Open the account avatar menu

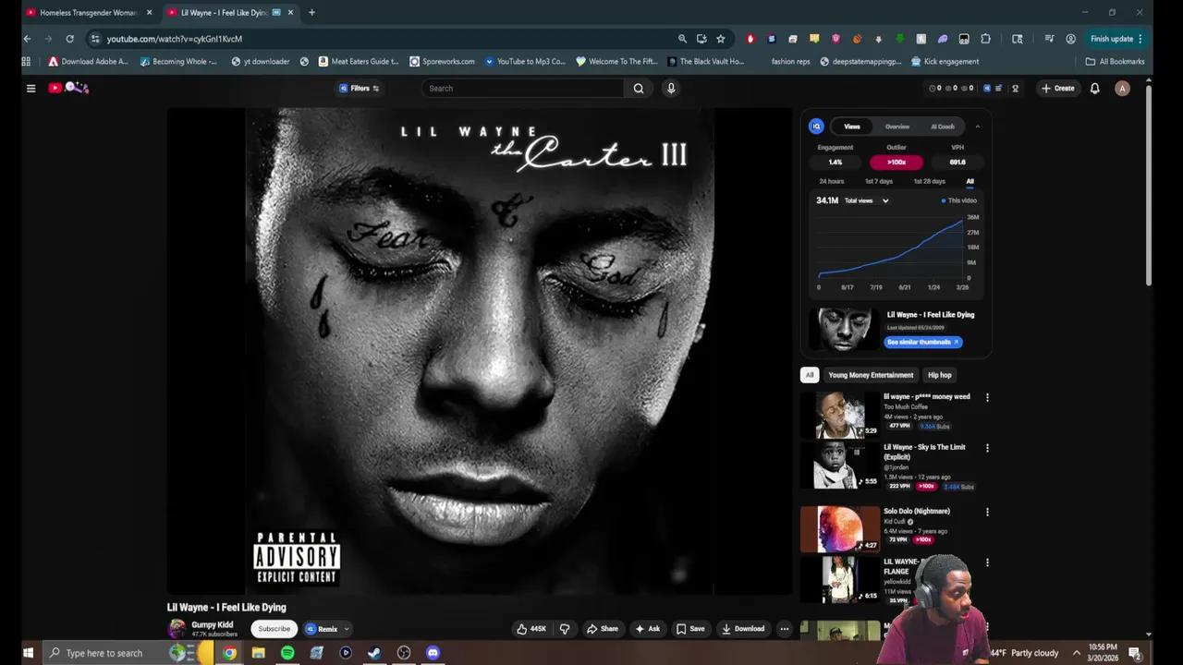click(1122, 89)
